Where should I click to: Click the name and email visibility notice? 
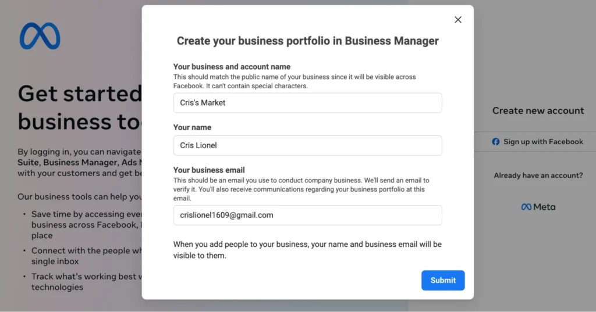307,249
